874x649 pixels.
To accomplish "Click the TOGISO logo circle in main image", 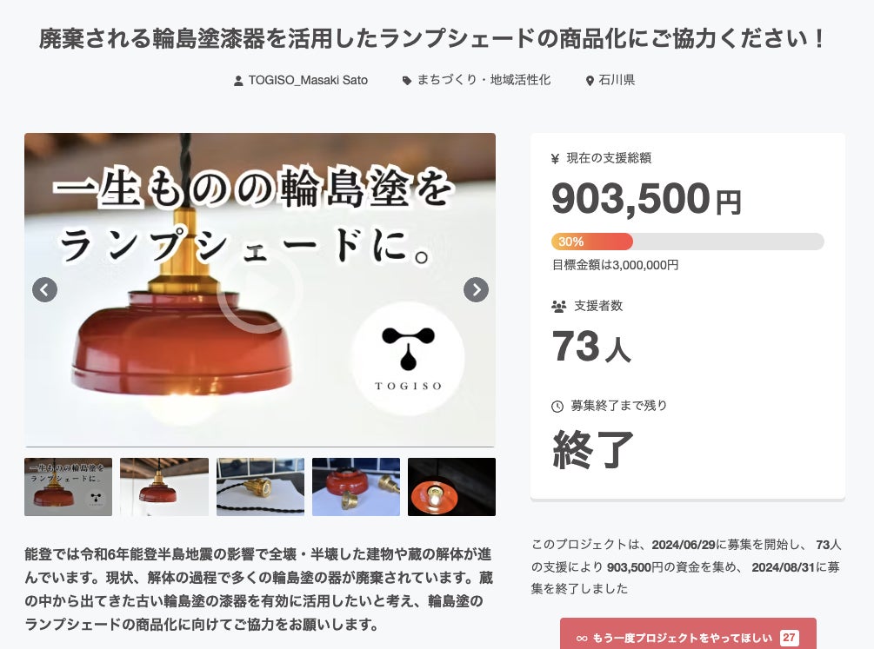I will 408,358.
